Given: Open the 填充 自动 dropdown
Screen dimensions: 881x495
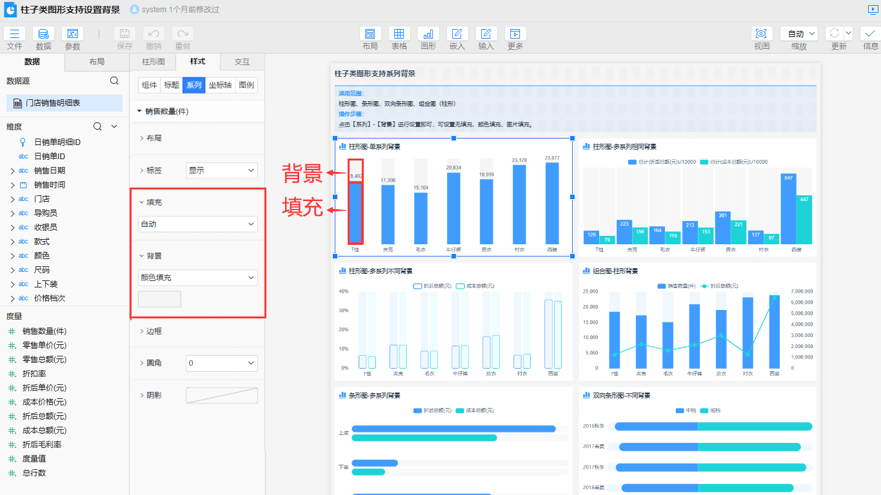Looking at the screenshot, I should click(198, 224).
